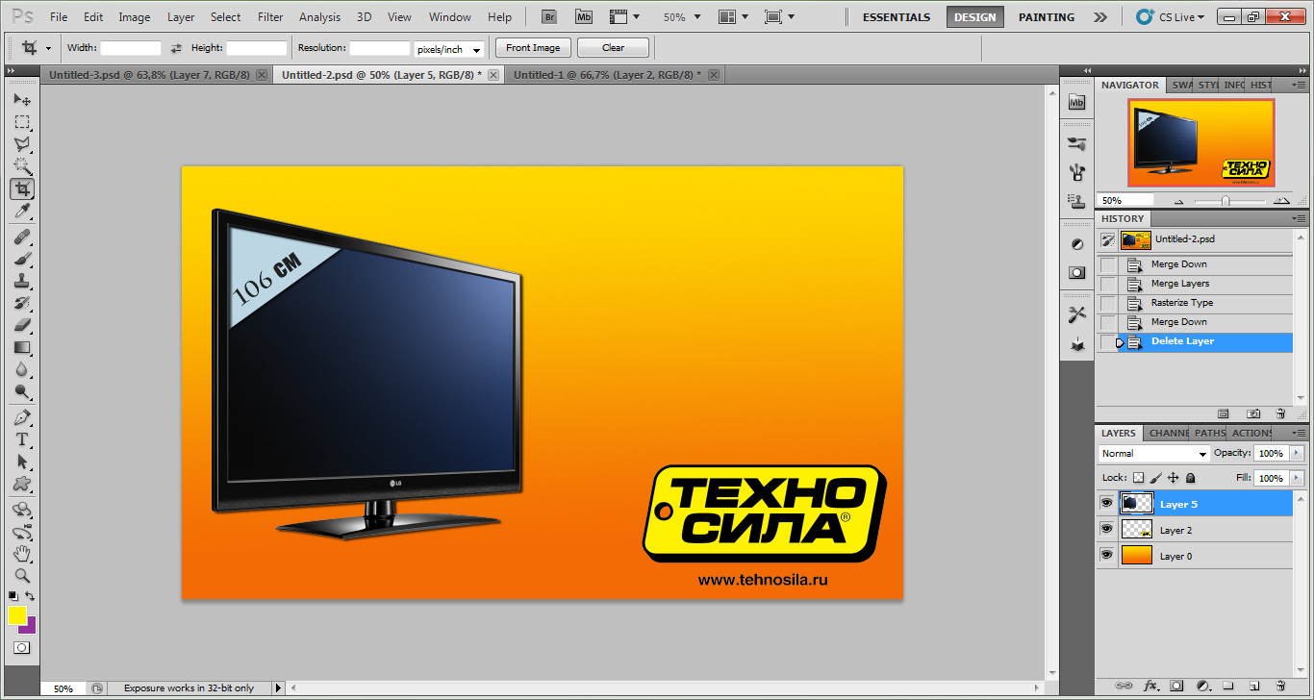The height and width of the screenshot is (700, 1314).
Task: Select the Zoom tool in the toolbox
Action: (x=21, y=575)
